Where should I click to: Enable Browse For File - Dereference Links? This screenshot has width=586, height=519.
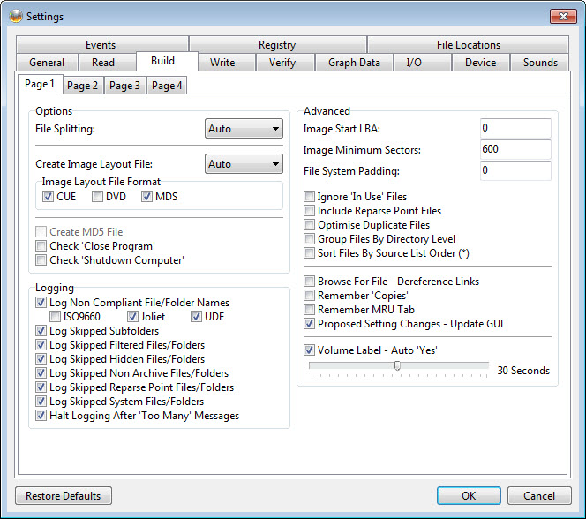click(309, 281)
